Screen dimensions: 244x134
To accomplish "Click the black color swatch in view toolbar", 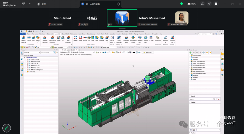I will coord(134,52).
